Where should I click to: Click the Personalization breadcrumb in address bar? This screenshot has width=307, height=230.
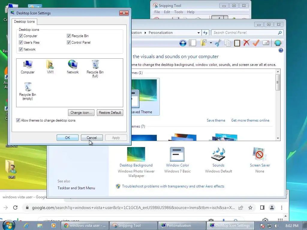pyautogui.click(x=161, y=33)
